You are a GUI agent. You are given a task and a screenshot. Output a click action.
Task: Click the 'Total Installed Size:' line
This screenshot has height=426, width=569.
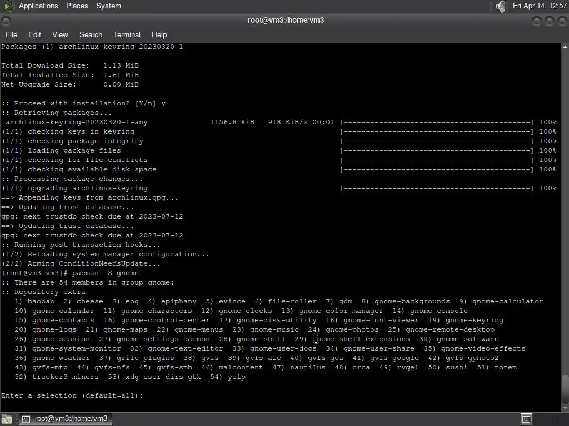click(x=69, y=75)
